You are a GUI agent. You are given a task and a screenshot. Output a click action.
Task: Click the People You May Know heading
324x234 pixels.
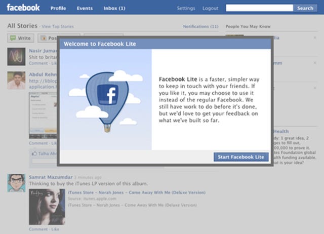248,26
